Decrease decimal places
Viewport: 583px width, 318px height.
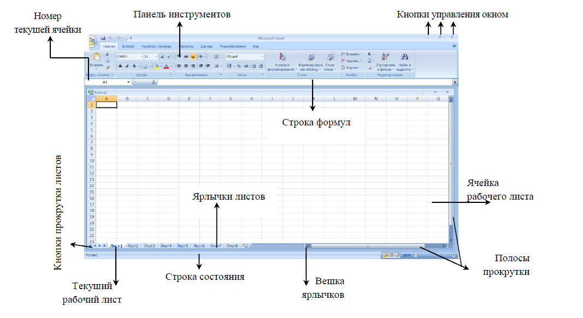coord(261,67)
